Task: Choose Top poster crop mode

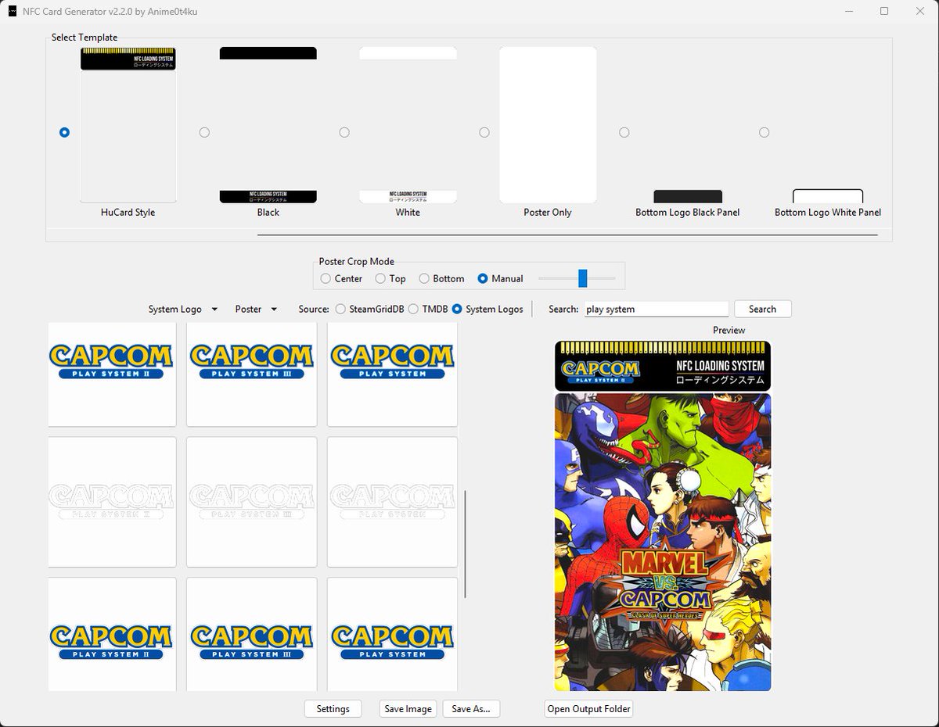Action: [x=380, y=278]
